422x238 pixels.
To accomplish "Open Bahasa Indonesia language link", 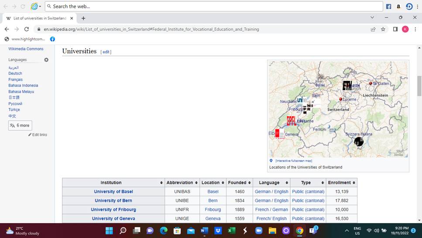I will [23, 86].
